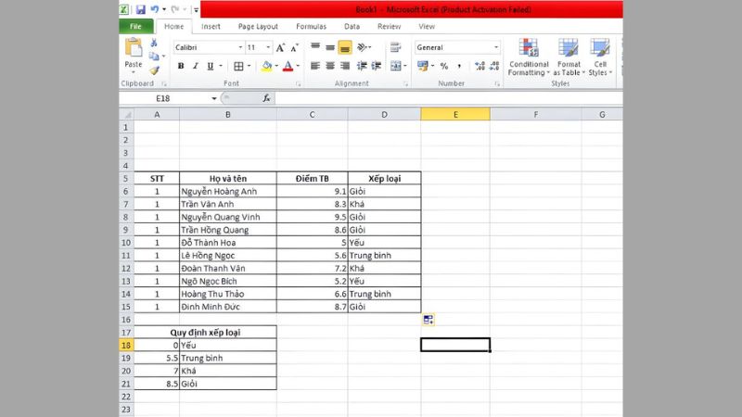Viewport: 742px width, 417px height.
Task: Apply Font Color red A
Action: (x=288, y=66)
